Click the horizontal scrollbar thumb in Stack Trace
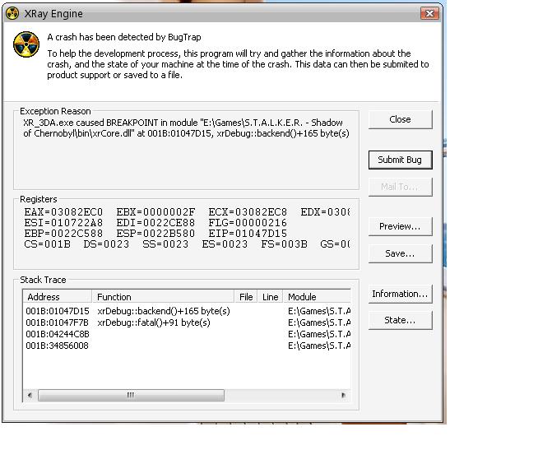Screen dimensions: 538x450 tap(131, 395)
